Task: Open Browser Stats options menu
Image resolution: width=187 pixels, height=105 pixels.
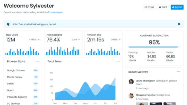Action: [37, 61]
